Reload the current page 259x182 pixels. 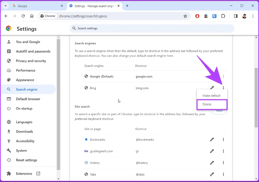pyautogui.click(x=23, y=16)
